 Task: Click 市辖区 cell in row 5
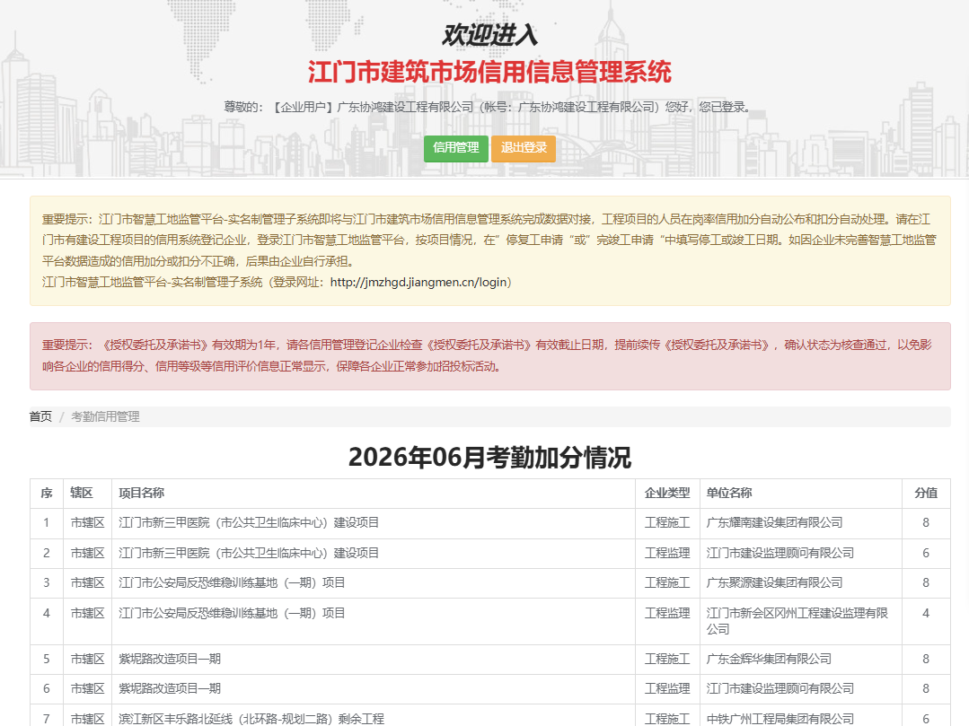[88, 660]
